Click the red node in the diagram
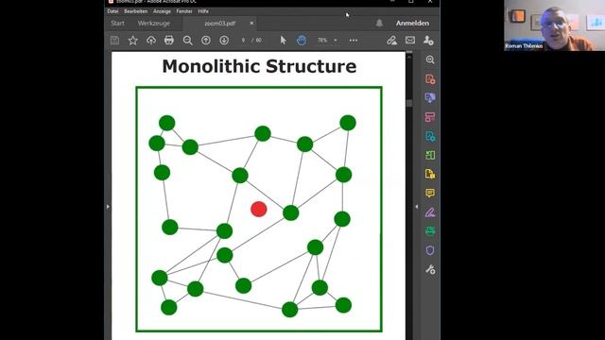Screen dimensions: 605x340 258,209
